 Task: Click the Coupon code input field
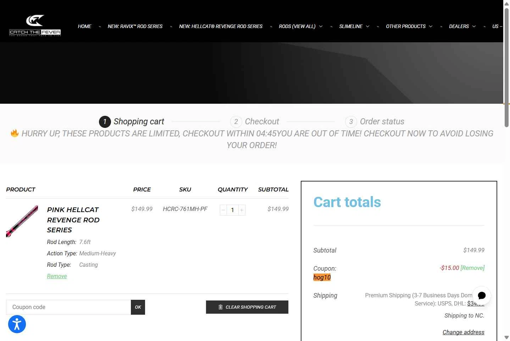pyautogui.click(x=68, y=307)
